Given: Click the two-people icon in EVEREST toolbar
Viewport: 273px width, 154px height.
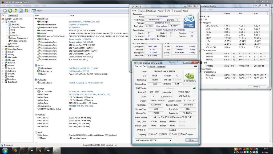Looking at the screenshot, I should tap(26, 11).
